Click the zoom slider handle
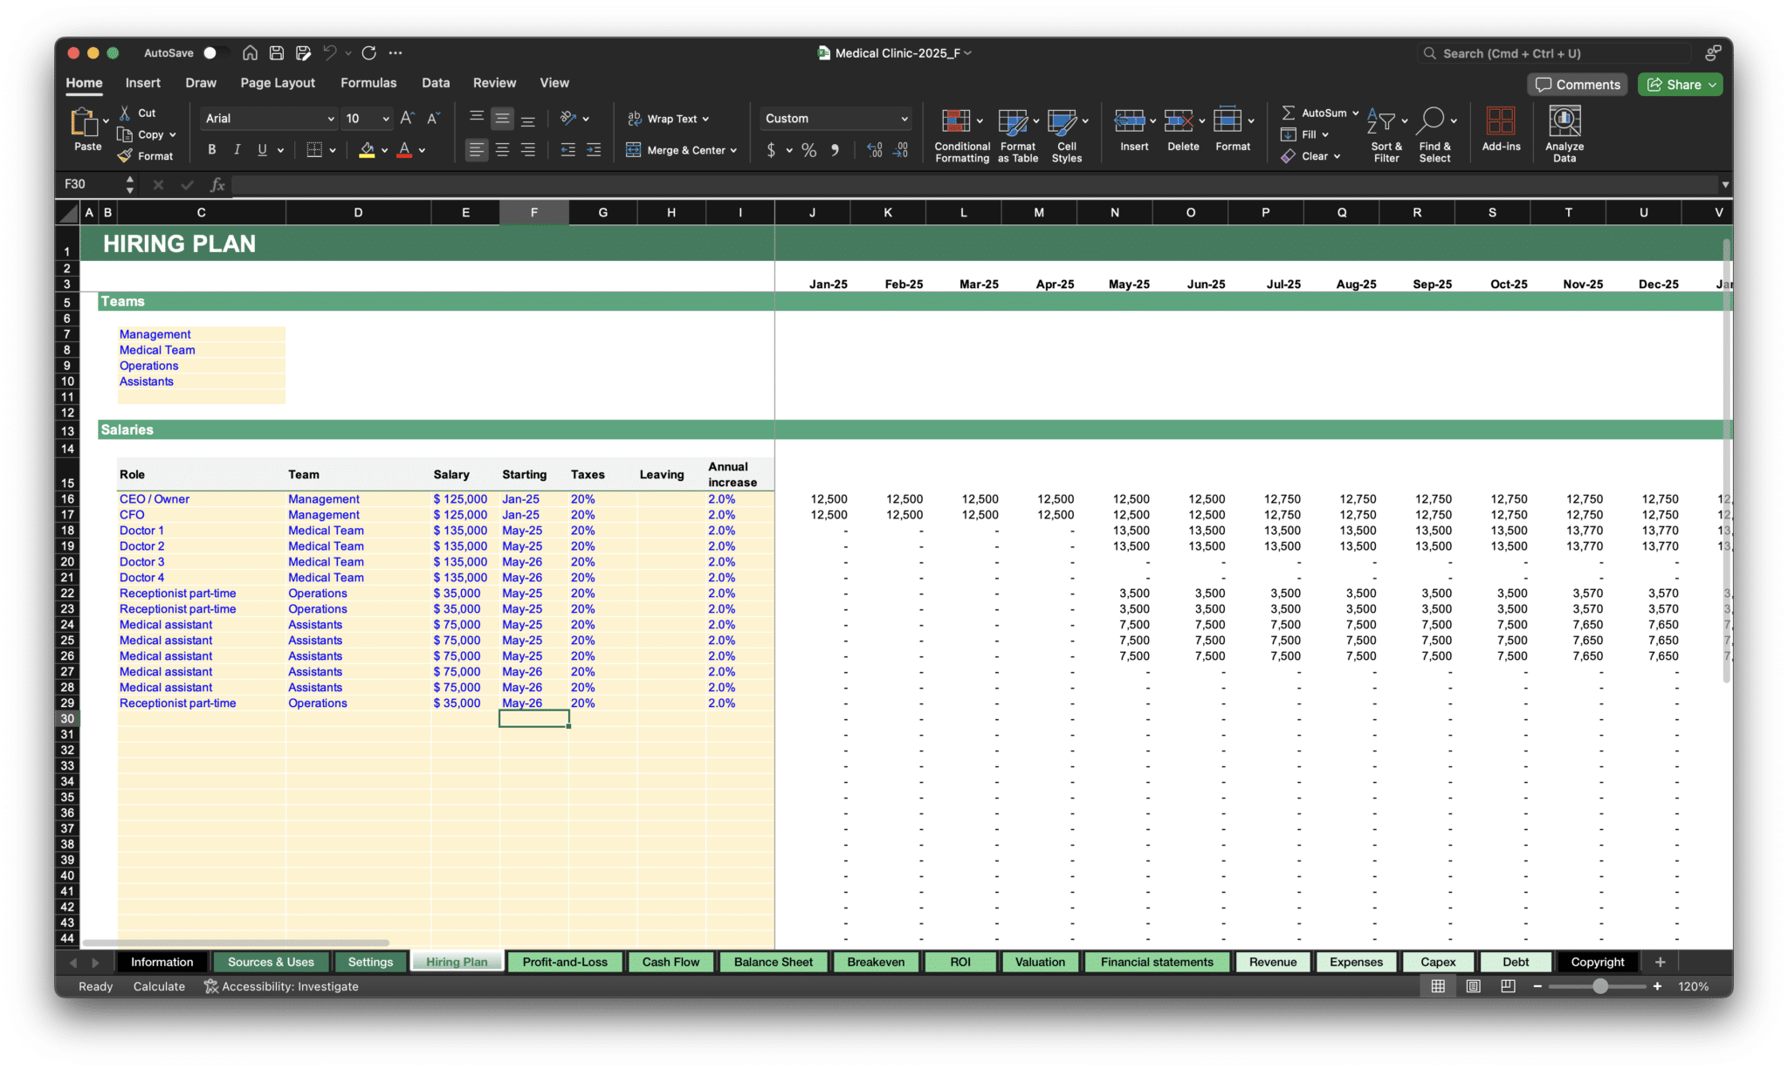The height and width of the screenshot is (1070, 1788). pos(1599,986)
